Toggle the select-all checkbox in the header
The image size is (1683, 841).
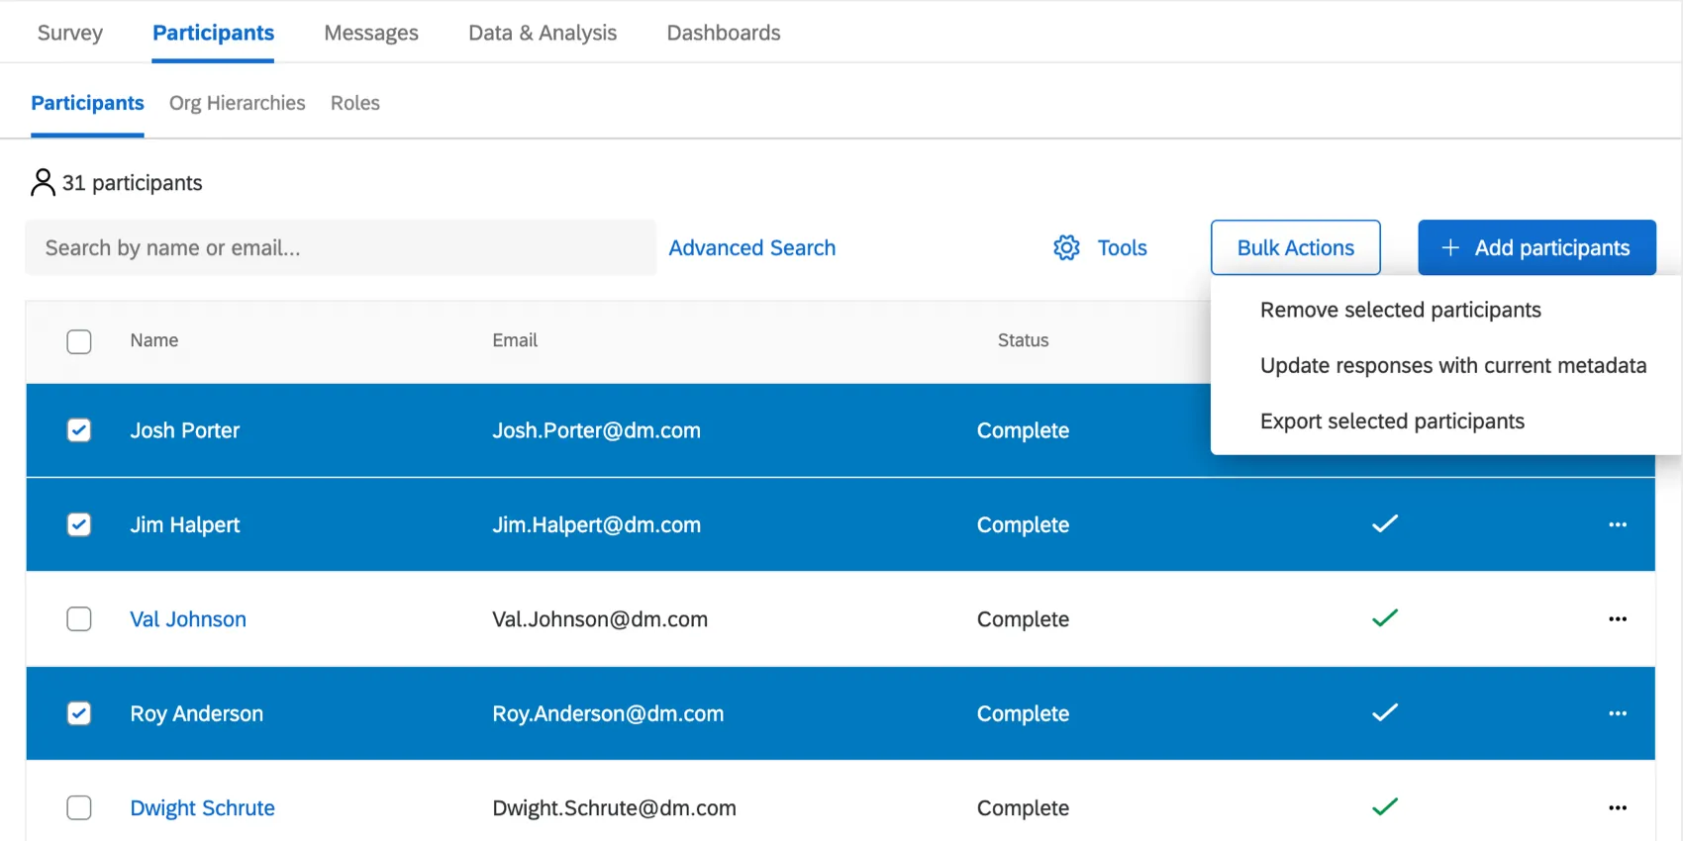click(x=79, y=341)
